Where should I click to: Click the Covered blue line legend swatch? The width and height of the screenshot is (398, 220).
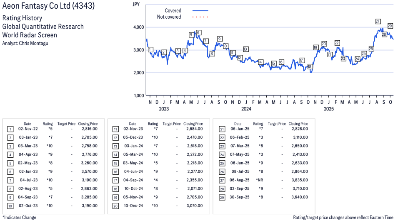(x=200, y=11)
